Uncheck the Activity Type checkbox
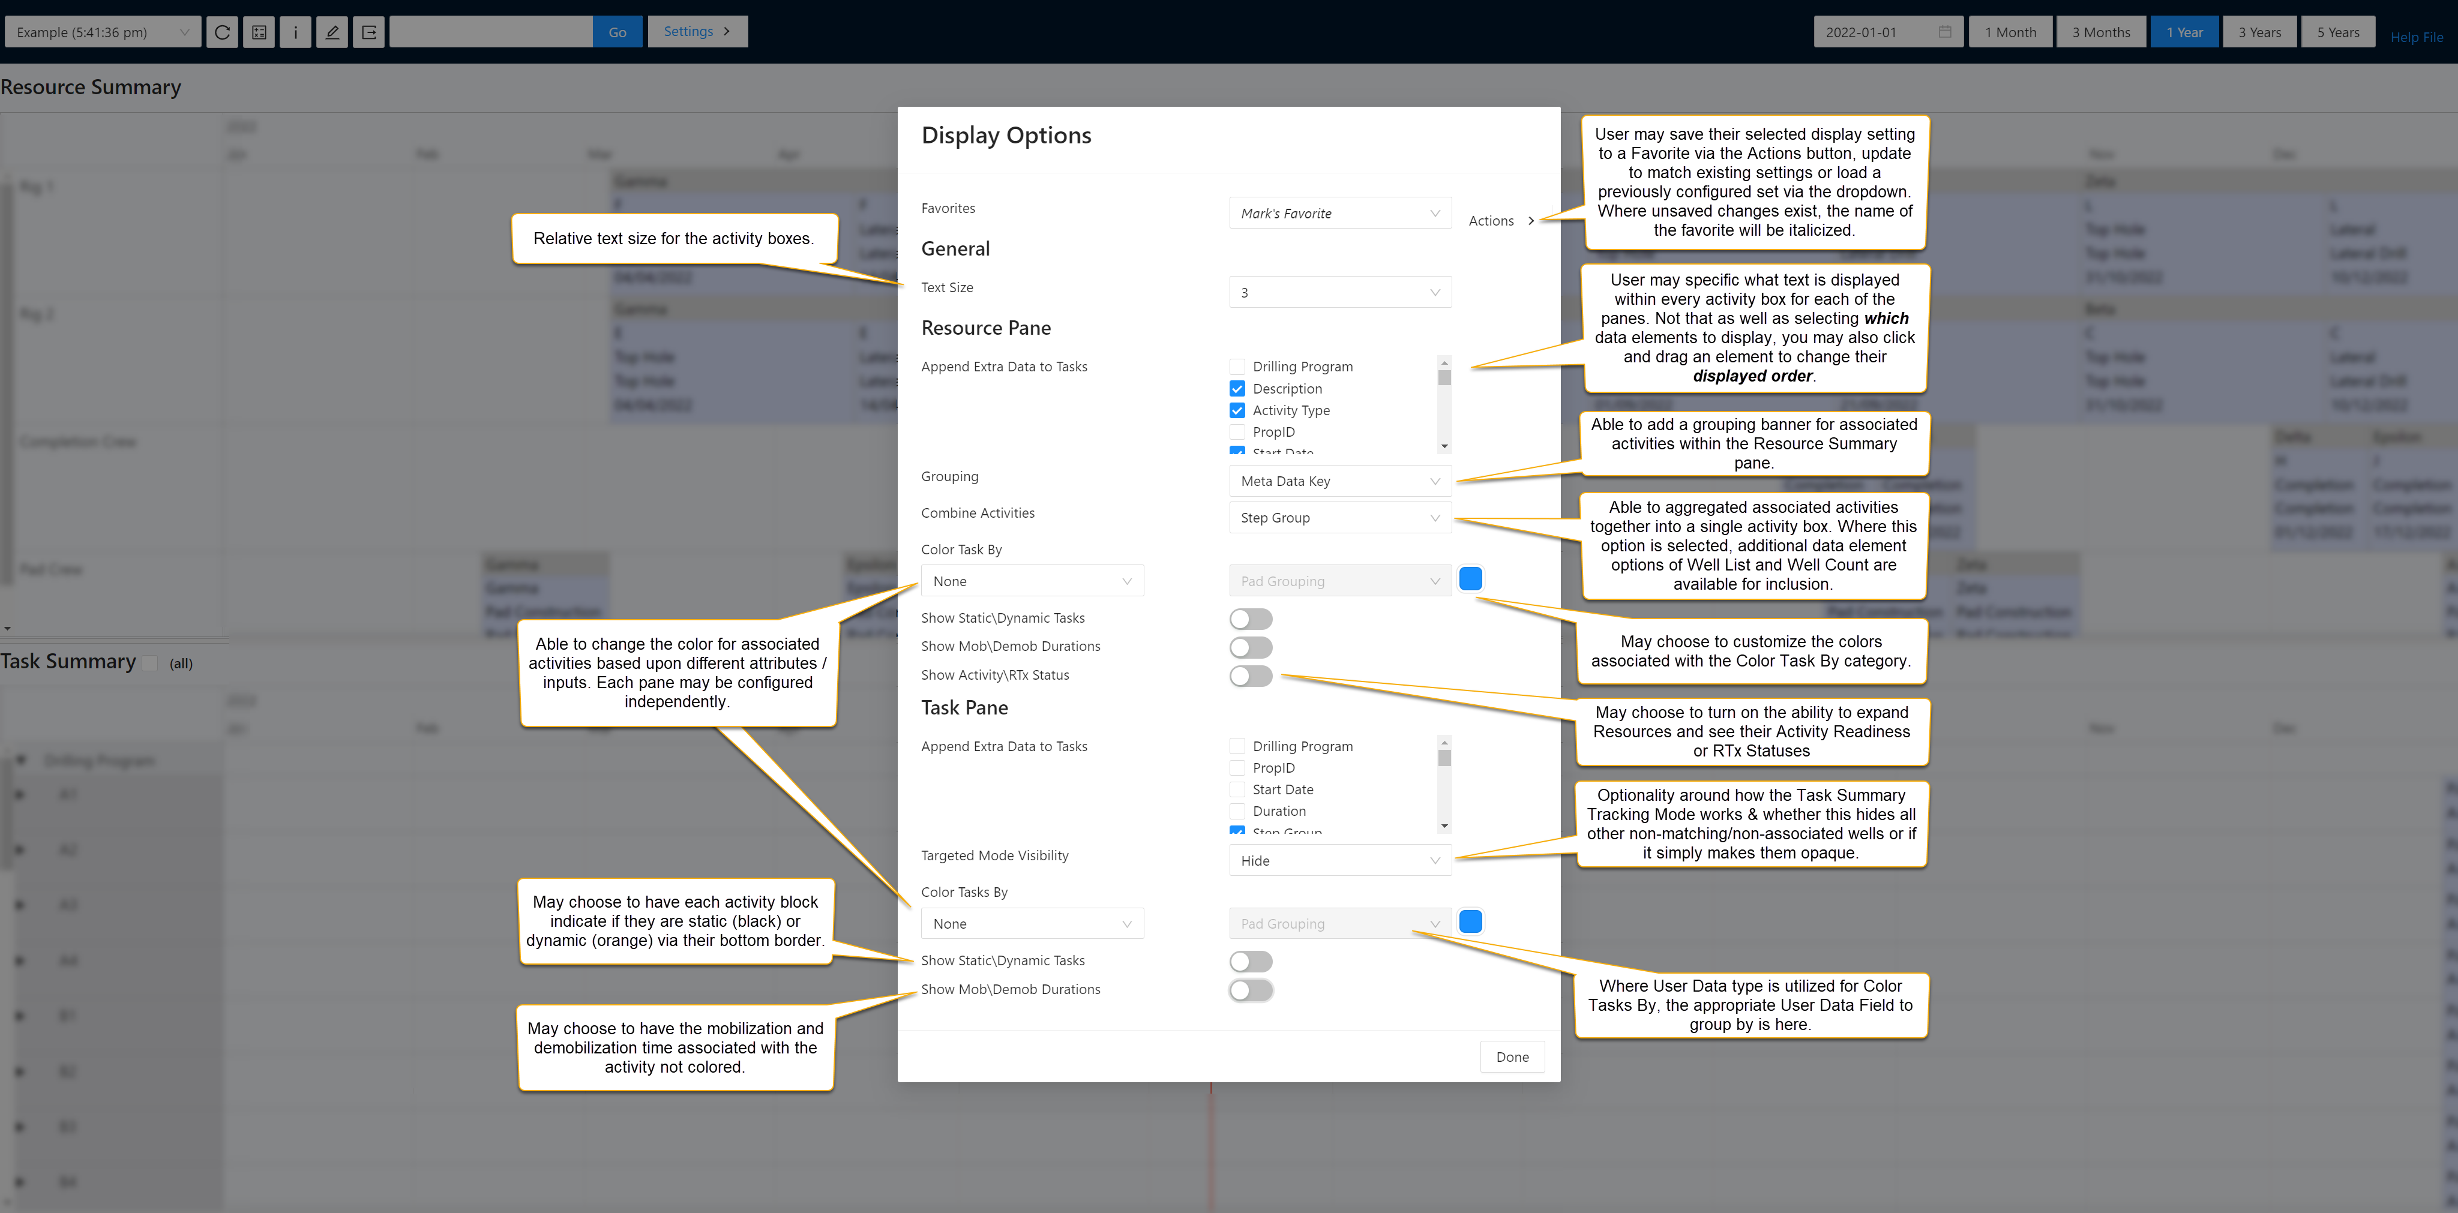This screenshot has width=2458, height=1213. tap(1237, 410)
